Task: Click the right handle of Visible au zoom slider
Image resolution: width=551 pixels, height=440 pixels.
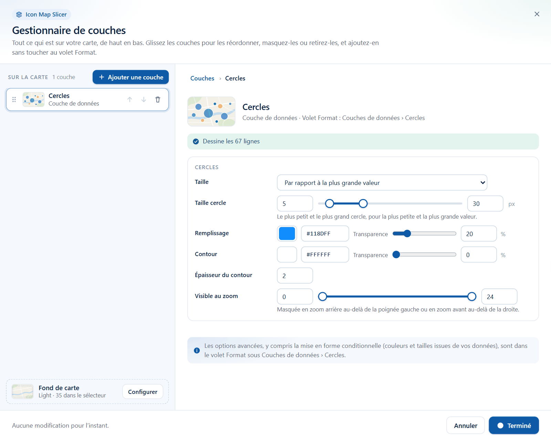Action: coord(472,296)
